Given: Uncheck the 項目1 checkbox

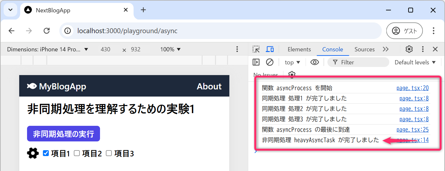Looking at the screenshot, I should coord(46,153).
